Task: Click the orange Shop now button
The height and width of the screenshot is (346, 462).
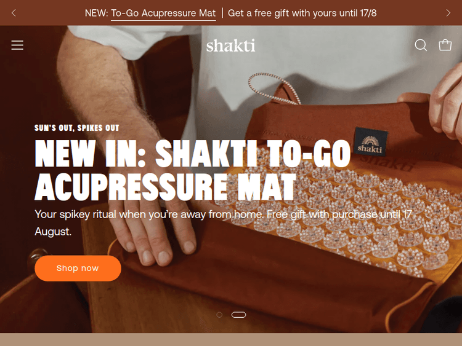Action: [x=78, y=268]
